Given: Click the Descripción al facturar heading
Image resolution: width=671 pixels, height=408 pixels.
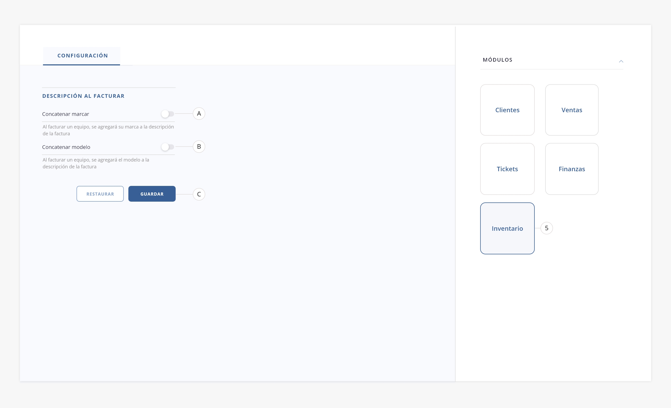Looking at the screenshot, I should click(83, 96).
